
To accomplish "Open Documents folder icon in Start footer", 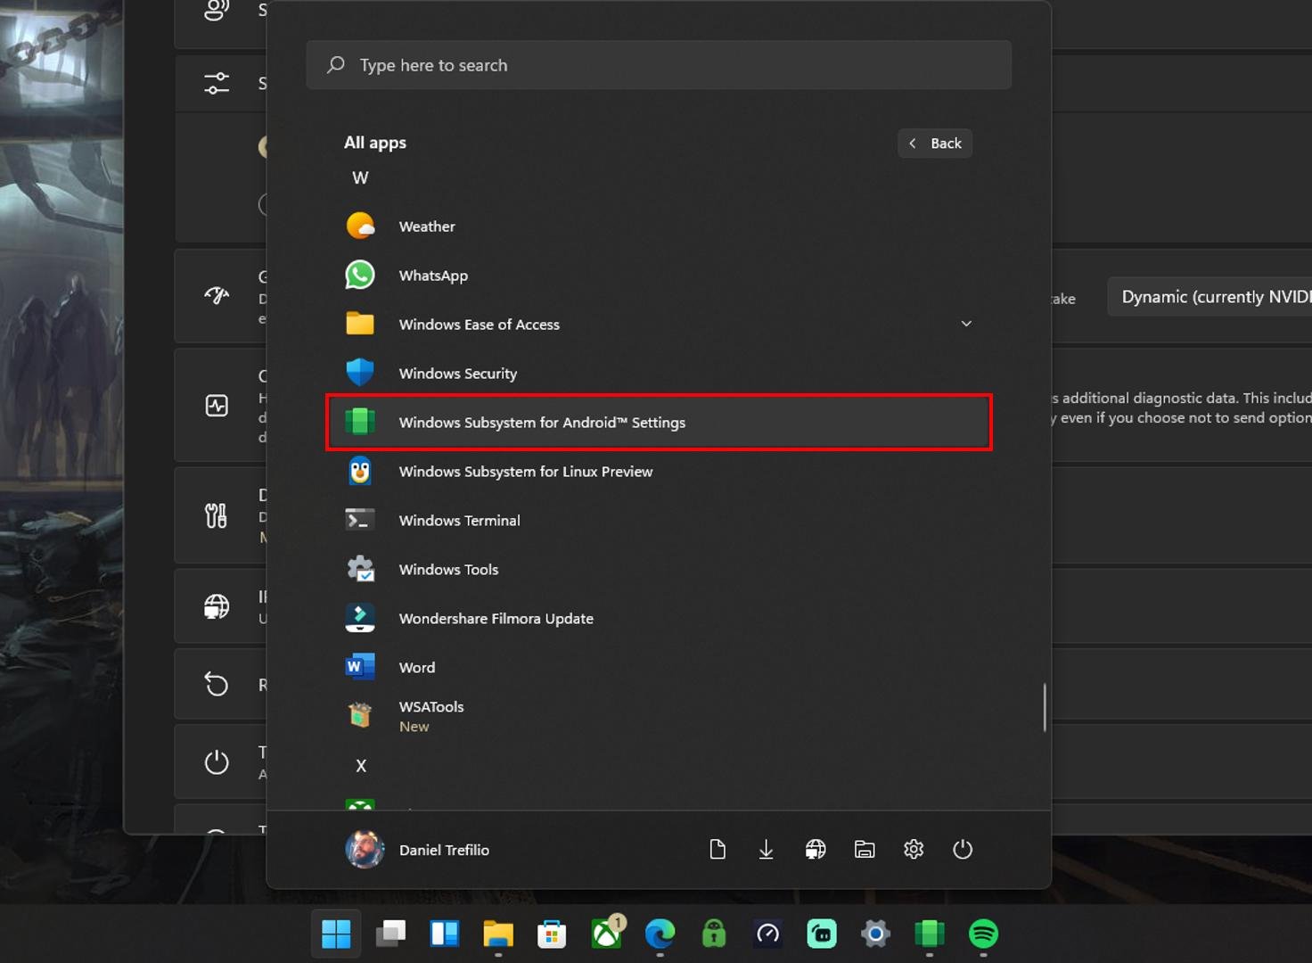I will pyautogui.click(x=717, y=850).
